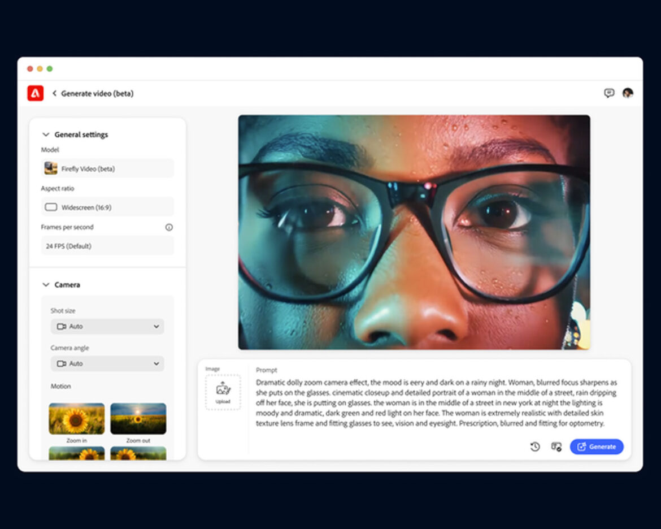661x529 pixels.
Task: Open the settings icon beside Generate
Action: click(x=556, y=446)
